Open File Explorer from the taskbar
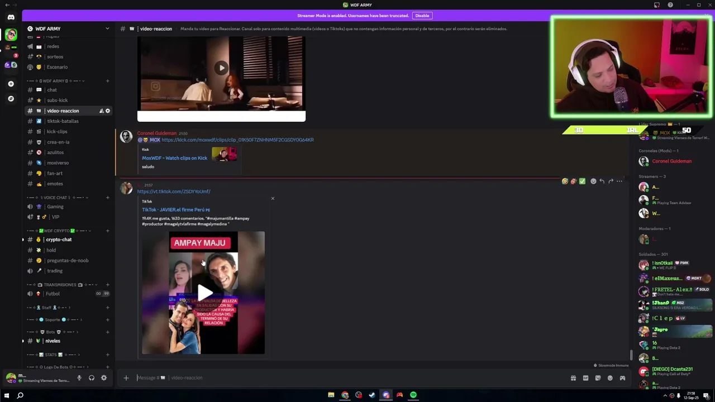Viewport: 715px width, 402px height. click(331, 395)
